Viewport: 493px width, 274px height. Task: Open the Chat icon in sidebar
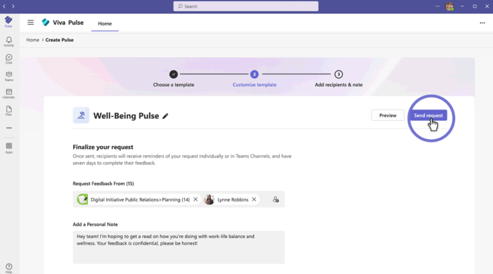[9, 59]
